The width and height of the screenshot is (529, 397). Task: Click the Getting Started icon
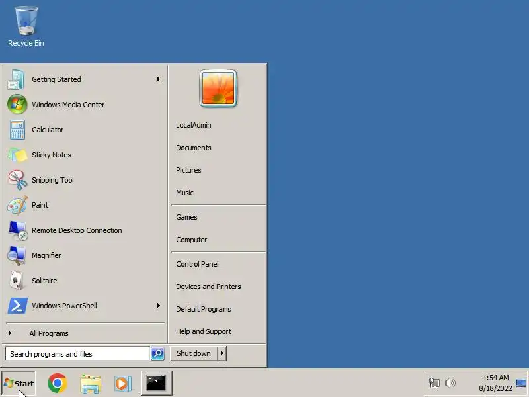click(16, 79)
